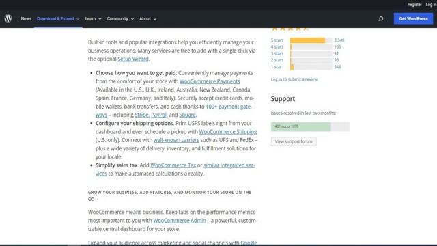Image resolution: width=437 pixels, height=246 pixels.
Task: Open the Learn menu
Action: click(90, 18)
